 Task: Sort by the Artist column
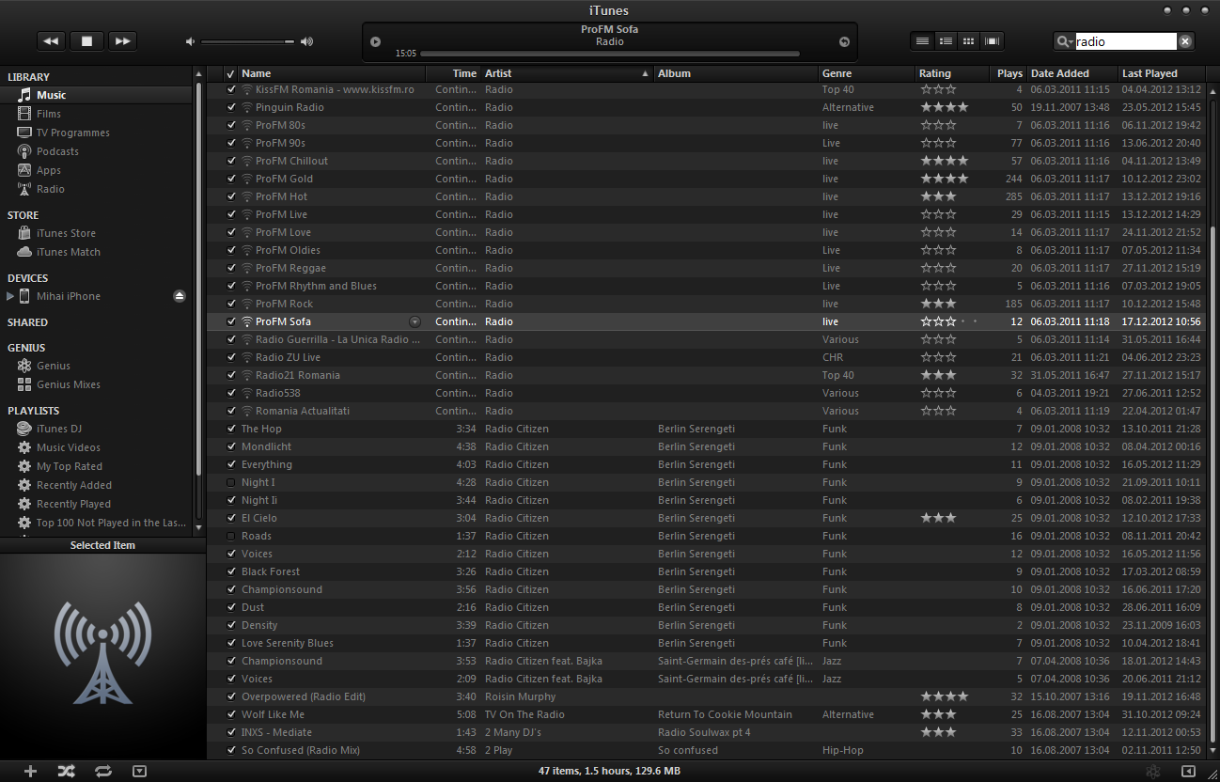click(x=567, y=73)
